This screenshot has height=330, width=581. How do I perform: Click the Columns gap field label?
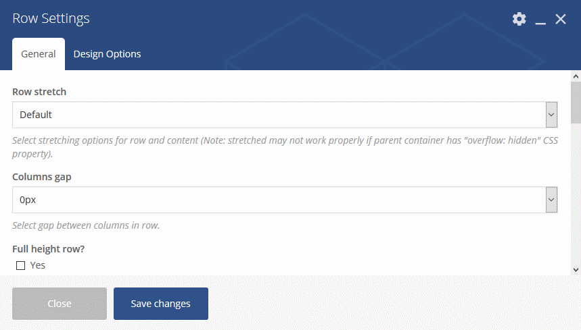[x=42, y=177]
